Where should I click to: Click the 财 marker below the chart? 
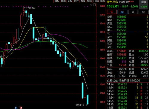pos(16,108)
